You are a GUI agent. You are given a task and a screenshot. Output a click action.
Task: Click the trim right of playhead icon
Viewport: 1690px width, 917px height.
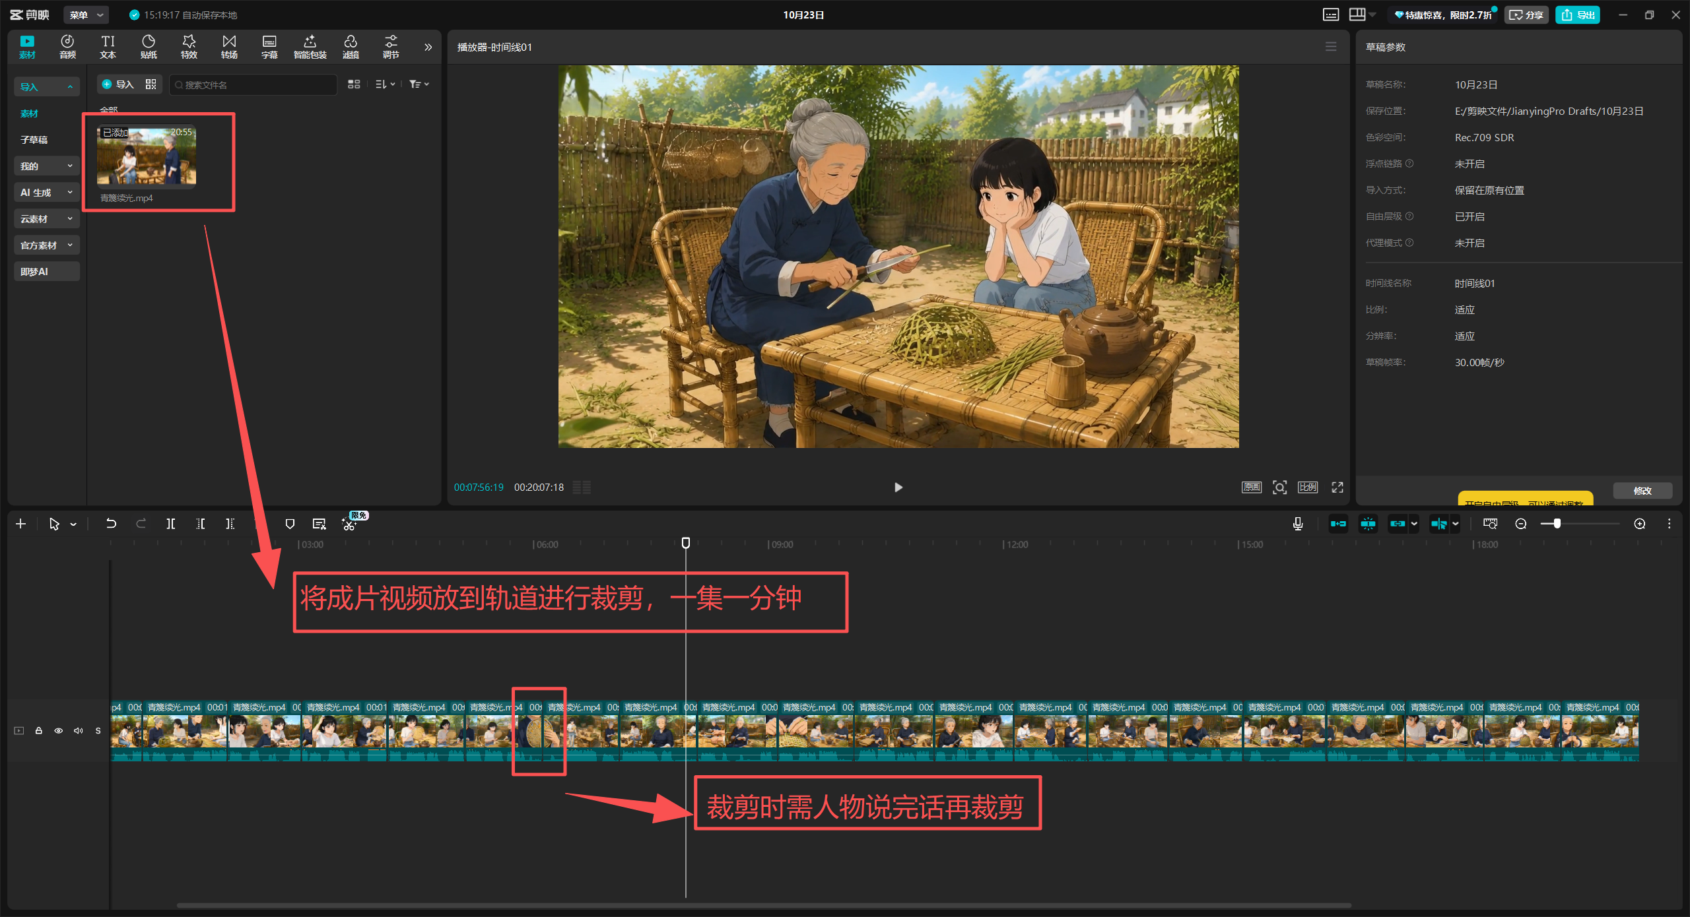[230, 524]
